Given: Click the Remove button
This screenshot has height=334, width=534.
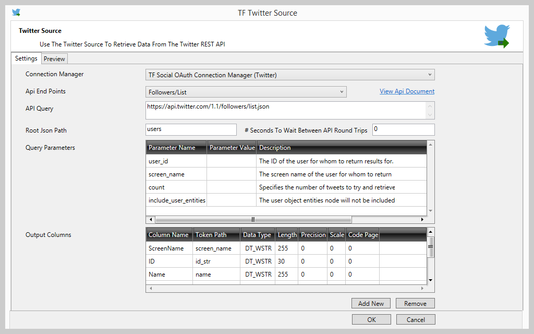Looking at the screenshot, I should pos(415,303).
